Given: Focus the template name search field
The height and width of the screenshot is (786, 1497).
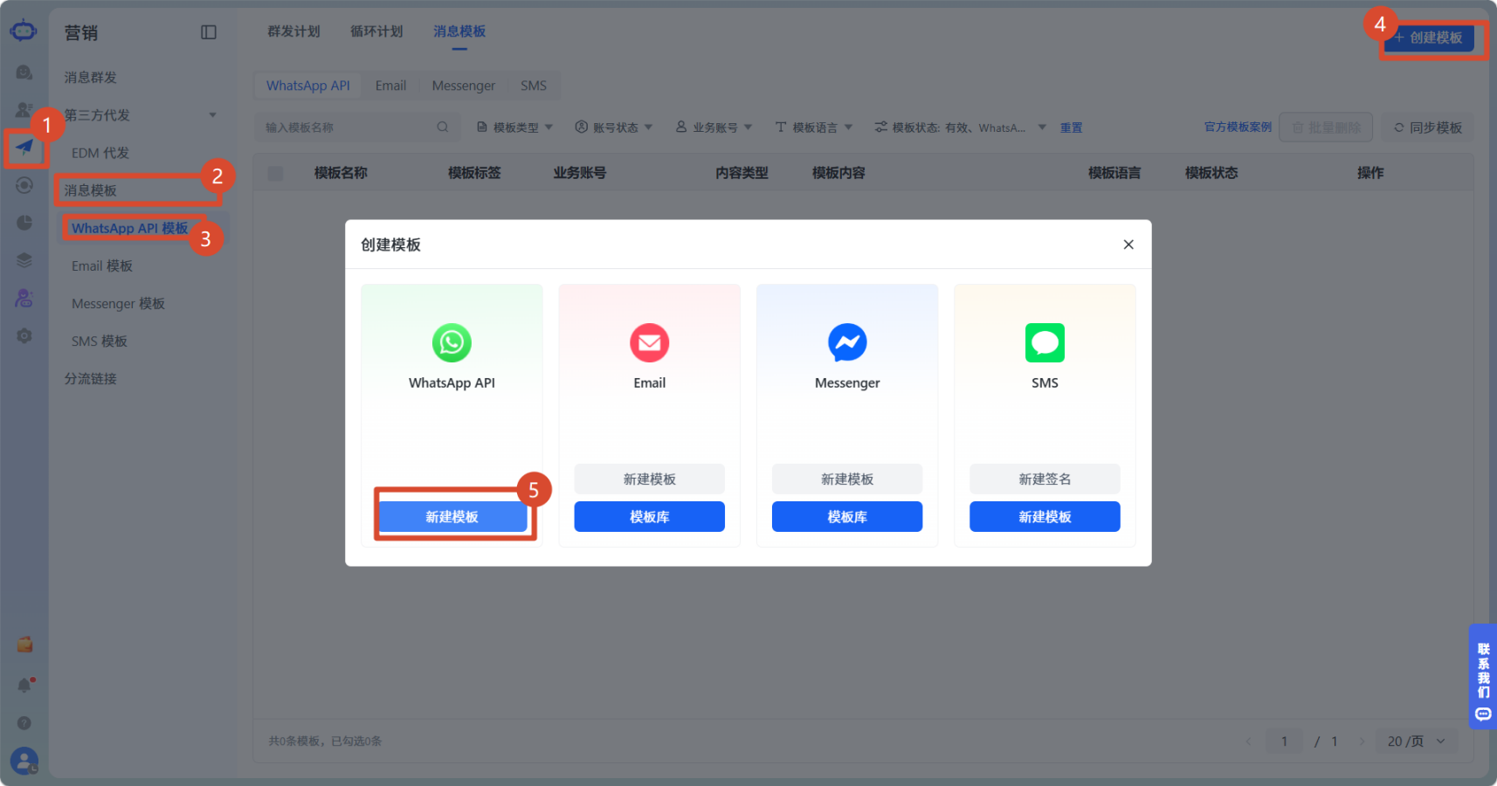Looking at the screenshot, I should point(356,128).
